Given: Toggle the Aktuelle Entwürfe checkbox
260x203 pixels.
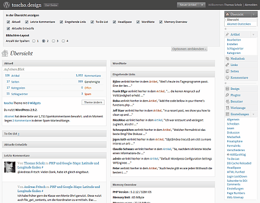Looking at the screenshot, I should (x=8, y=29).
